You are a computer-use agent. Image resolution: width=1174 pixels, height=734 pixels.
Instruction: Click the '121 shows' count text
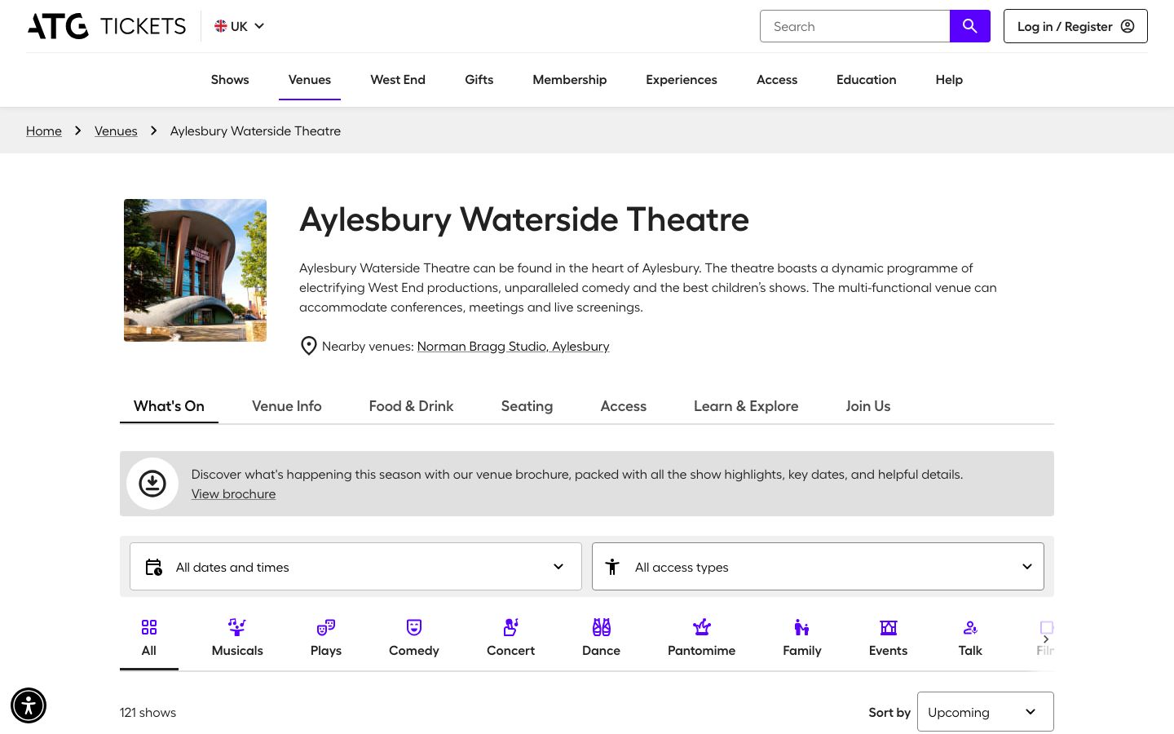click(148, 712)
